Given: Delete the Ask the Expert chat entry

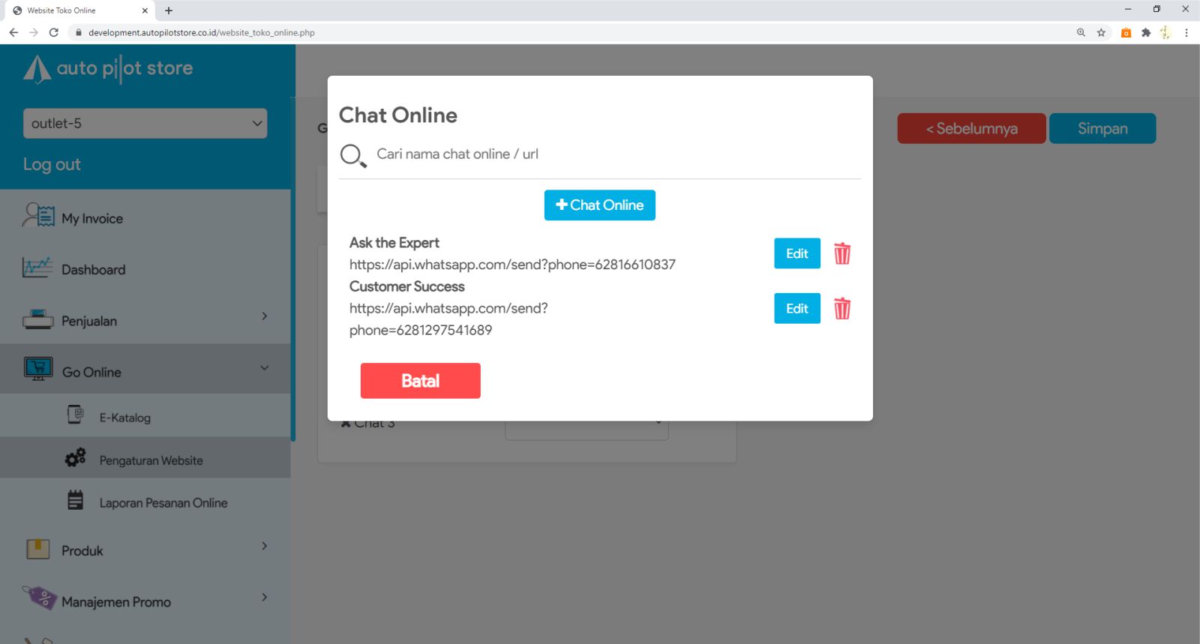Looking at the screenshot, I should 842,253.
